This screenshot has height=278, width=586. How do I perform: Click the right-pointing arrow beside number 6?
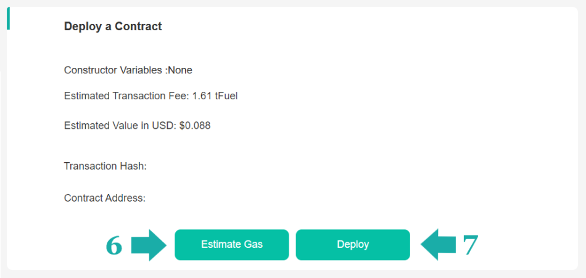click(x=149, y=245)
